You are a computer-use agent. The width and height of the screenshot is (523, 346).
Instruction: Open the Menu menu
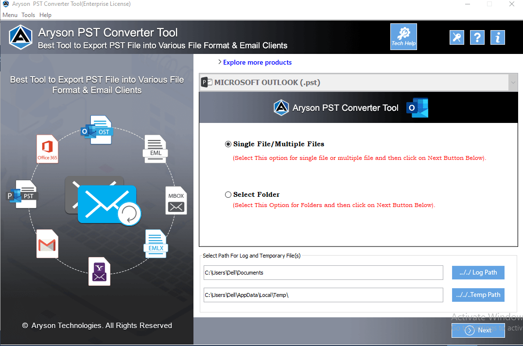10,15
